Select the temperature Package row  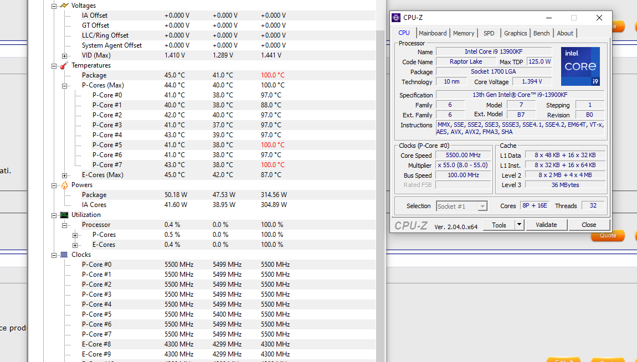[228, 75]
